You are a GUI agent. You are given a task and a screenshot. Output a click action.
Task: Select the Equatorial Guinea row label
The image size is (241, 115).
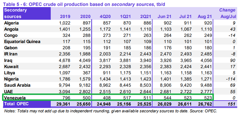pyautogui.click(x=22, y=42)
